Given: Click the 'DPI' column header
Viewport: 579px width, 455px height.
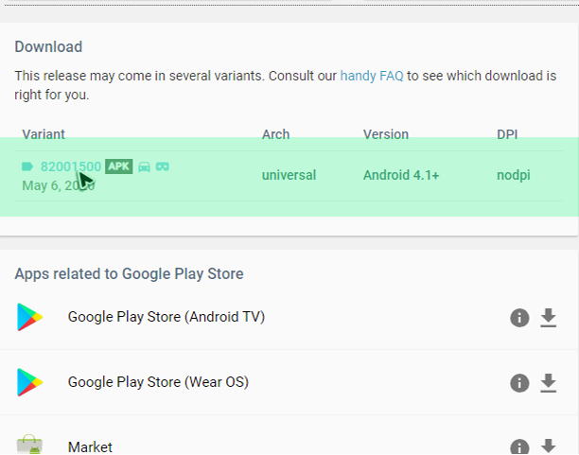Looking at the screenshot, I should pos(507,134).
